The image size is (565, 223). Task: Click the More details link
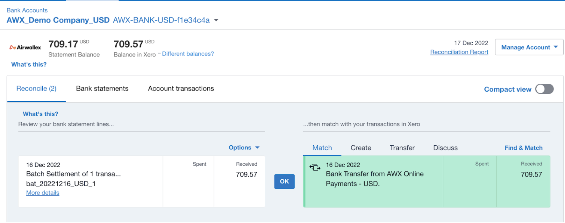pyautogui.click(x=43, y=193)
